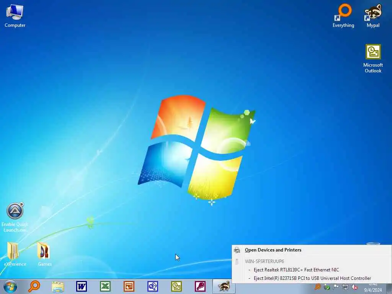Launch Outlook from the taskbar
The height and width of the screenshot is (294, 392).
[176, 286]
